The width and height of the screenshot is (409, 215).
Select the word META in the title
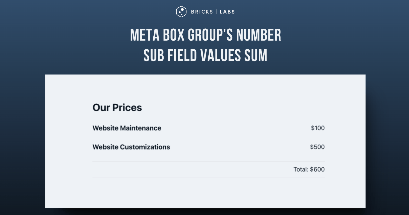[145, 35]
